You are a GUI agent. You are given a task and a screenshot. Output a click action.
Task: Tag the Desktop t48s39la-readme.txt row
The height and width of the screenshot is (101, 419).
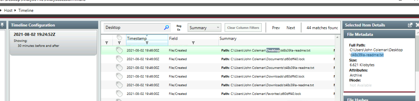click(x=119, y=50)
